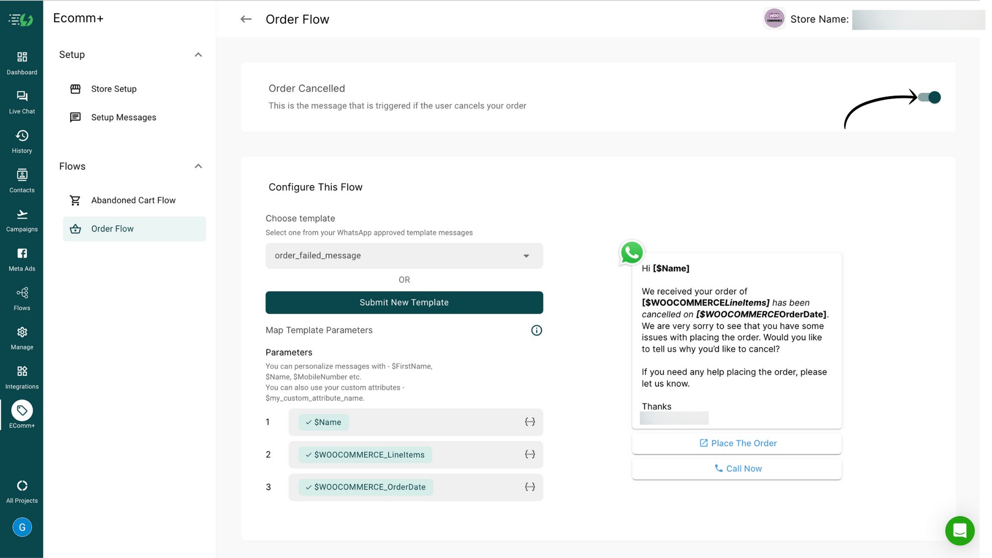This screenshot has height=558, width=992.
Task: Click the Submit New Template button
Action: click(404, 302)
